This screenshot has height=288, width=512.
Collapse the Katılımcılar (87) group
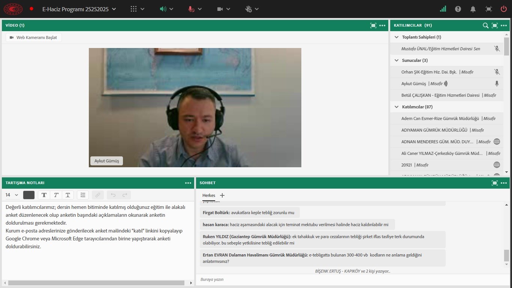[396, 107]
